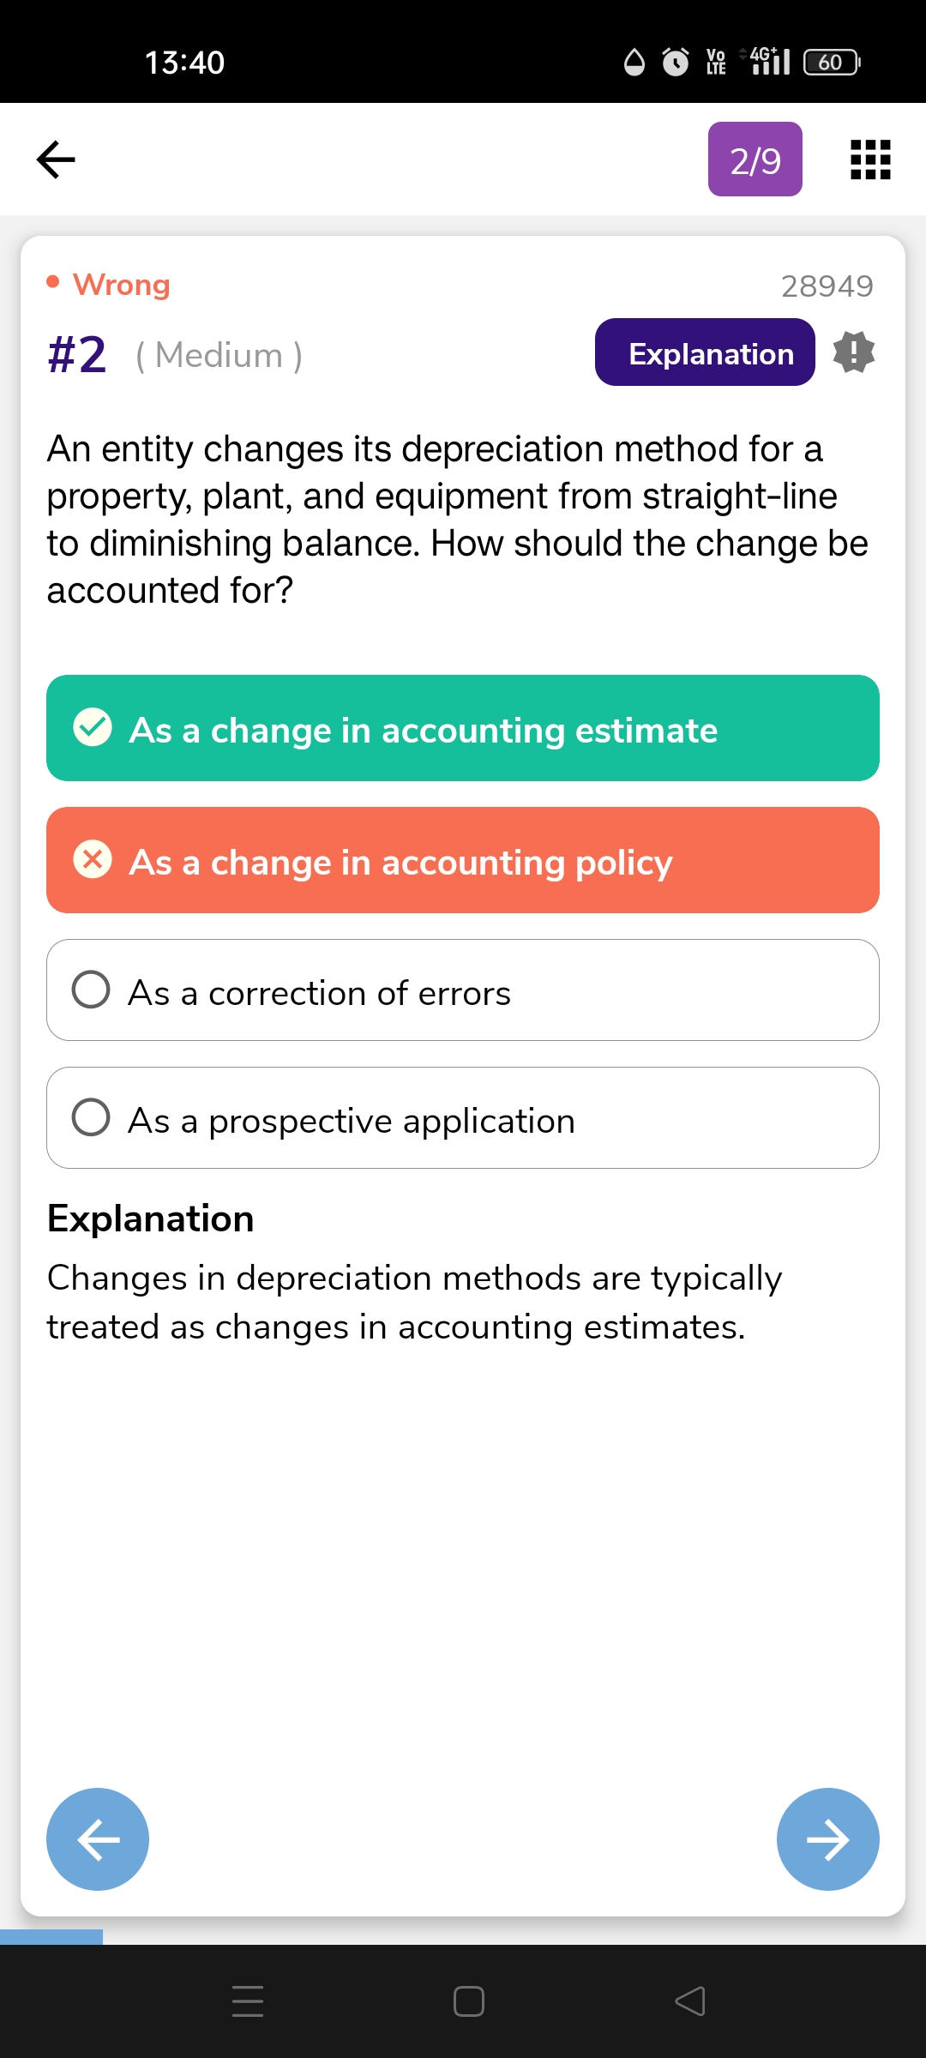Viewport: 926px width, 2058px height.
Task: Click the green checkmark on correct answer
Action: [93, 728]
